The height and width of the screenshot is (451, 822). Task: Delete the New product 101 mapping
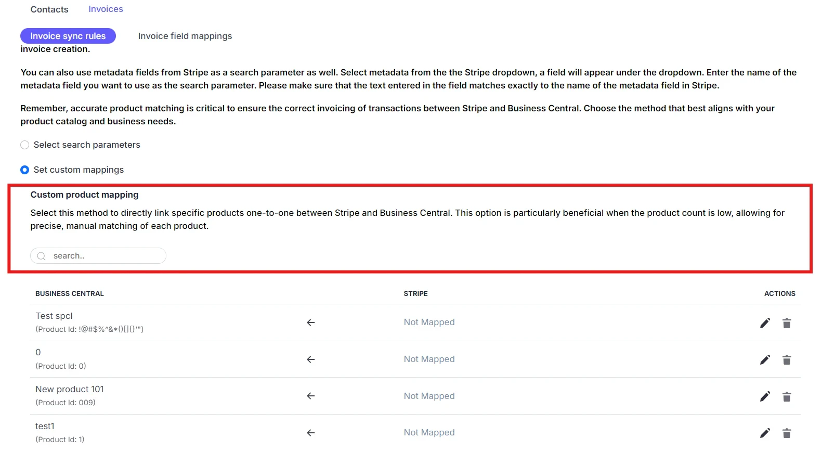[787, 396]
